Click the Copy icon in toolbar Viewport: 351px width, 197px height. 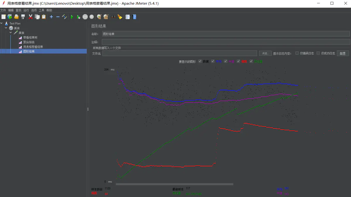point(37,17)
